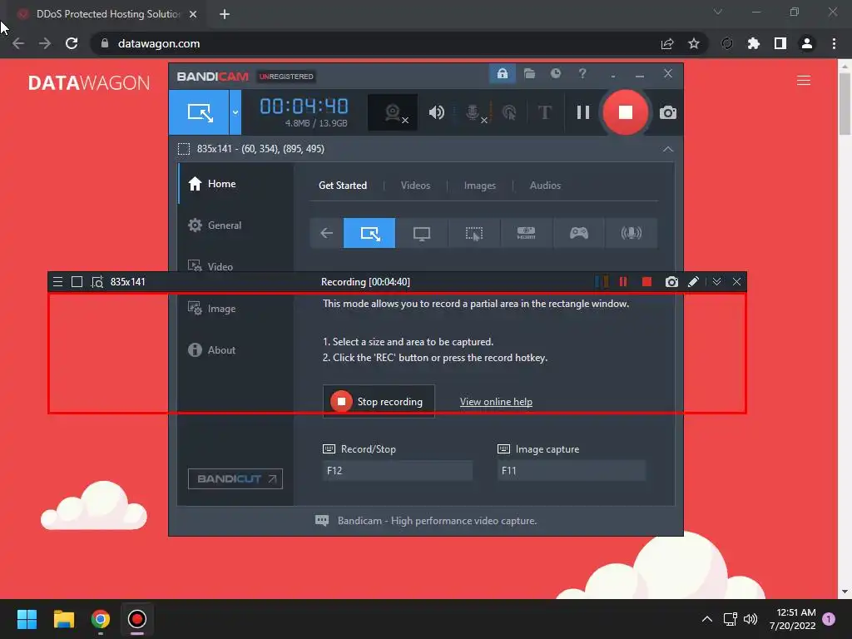The width and height of the screenshot is (852, 639).
Task: Open the General settings in the sidebar
Action: (235, 225)
